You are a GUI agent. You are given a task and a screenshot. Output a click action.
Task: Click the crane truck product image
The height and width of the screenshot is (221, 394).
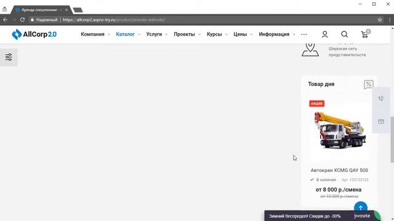[339, 130]
